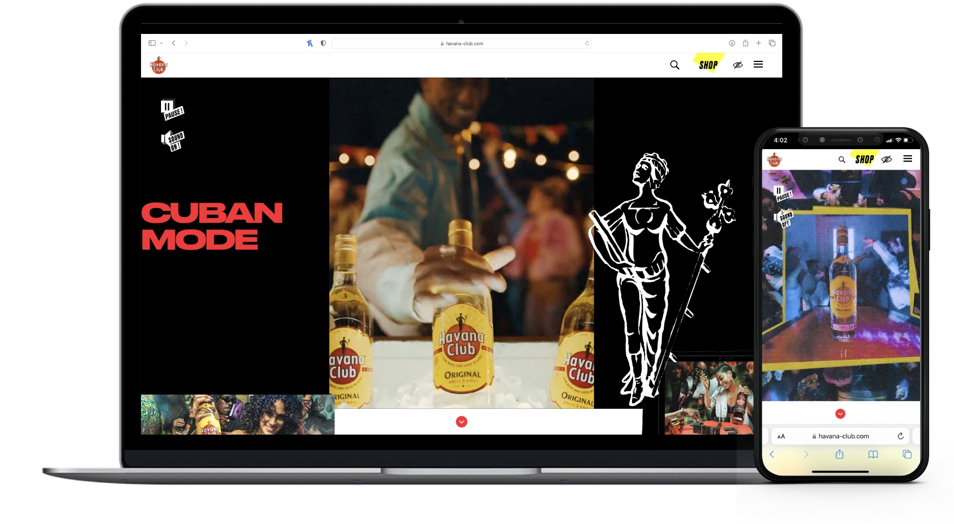Open search on the desktop website header

pyautogui.click(x=675, y=65)
